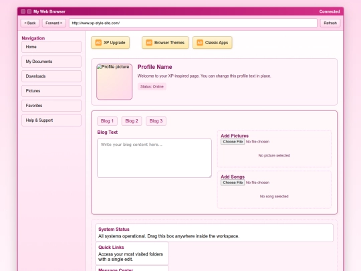361x271 pixels.
Task: Choose File under Add Songs
Action: tap(233, 183)
